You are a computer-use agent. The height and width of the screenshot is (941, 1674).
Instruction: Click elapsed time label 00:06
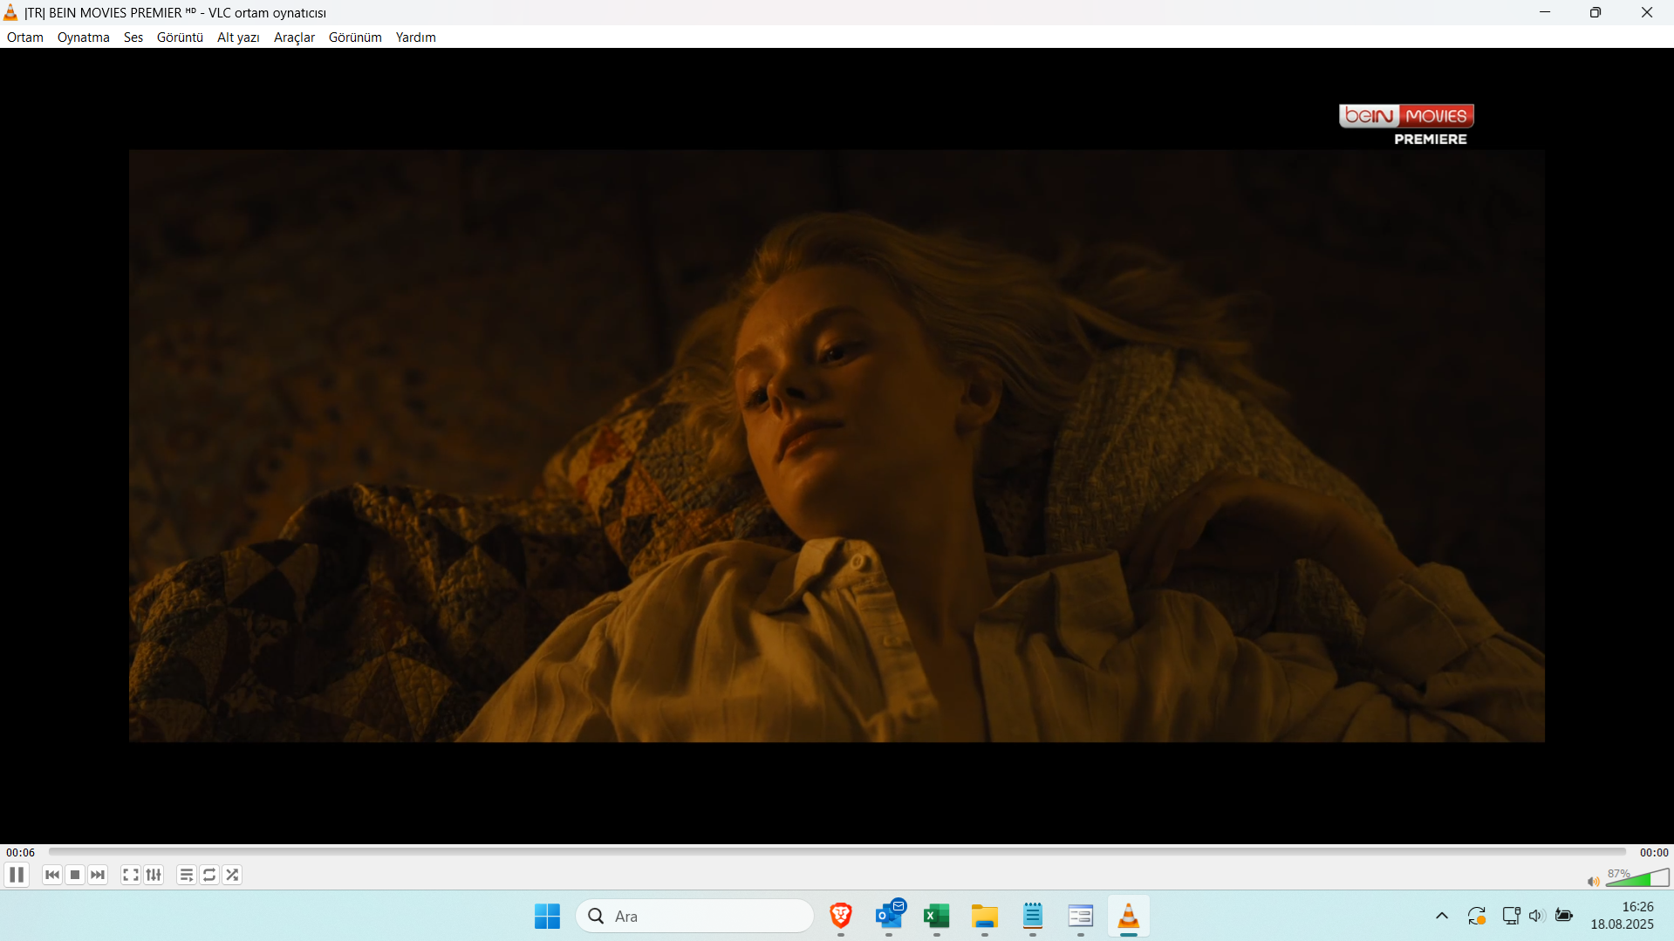pyautogui.click(x=21, y=853)
